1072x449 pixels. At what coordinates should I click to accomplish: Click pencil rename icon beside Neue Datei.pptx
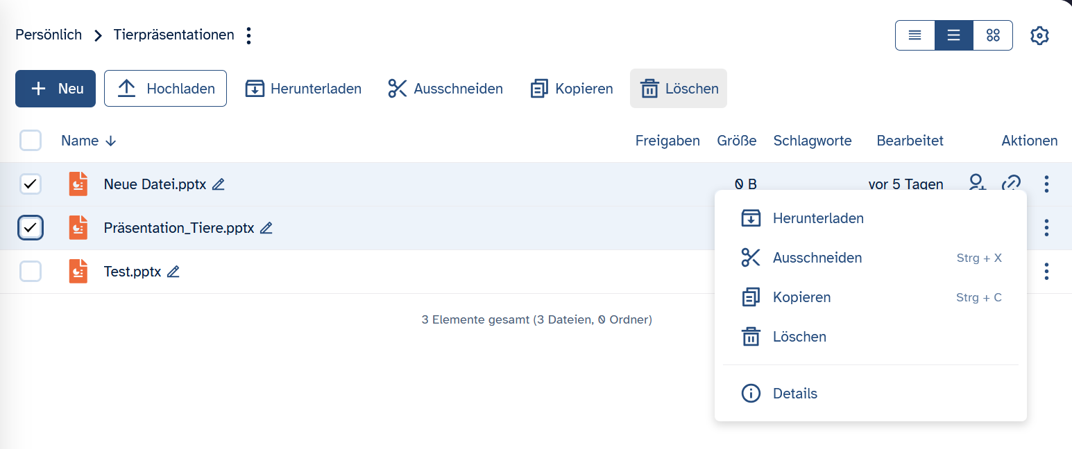pos(219,184)
